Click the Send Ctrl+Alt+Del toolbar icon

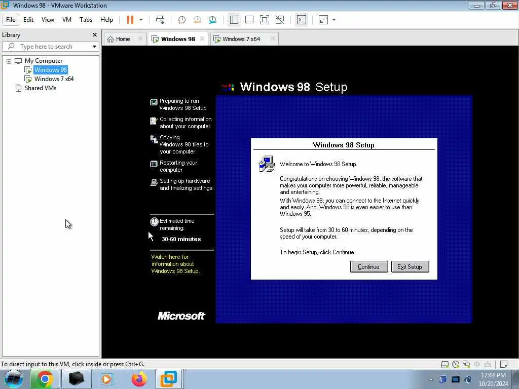[160, 20]
